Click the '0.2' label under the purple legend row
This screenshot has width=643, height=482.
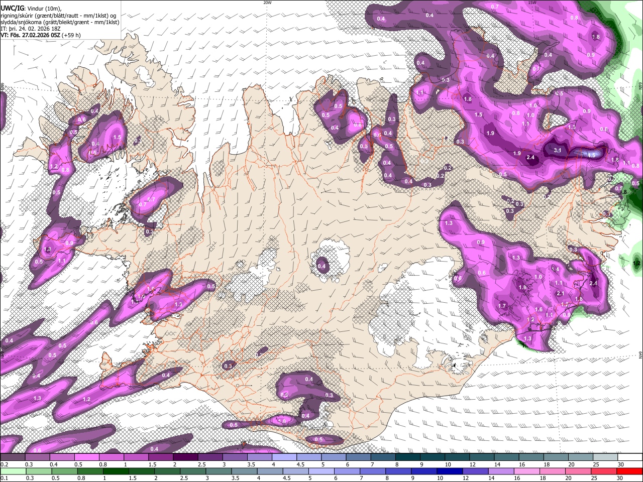coord(4,464)
